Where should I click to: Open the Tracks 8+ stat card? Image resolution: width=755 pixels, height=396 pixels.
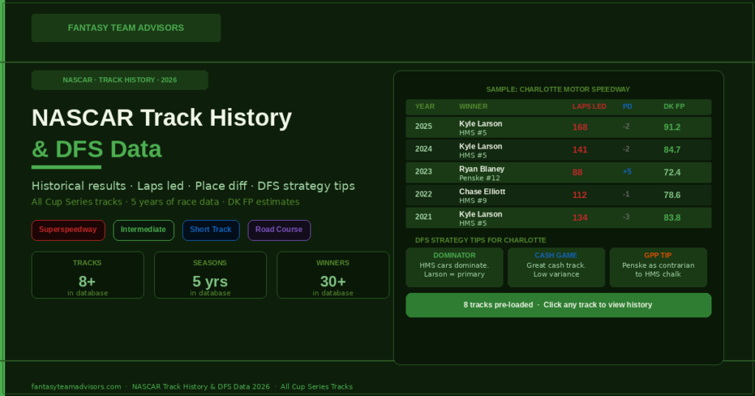coord(88,275)
